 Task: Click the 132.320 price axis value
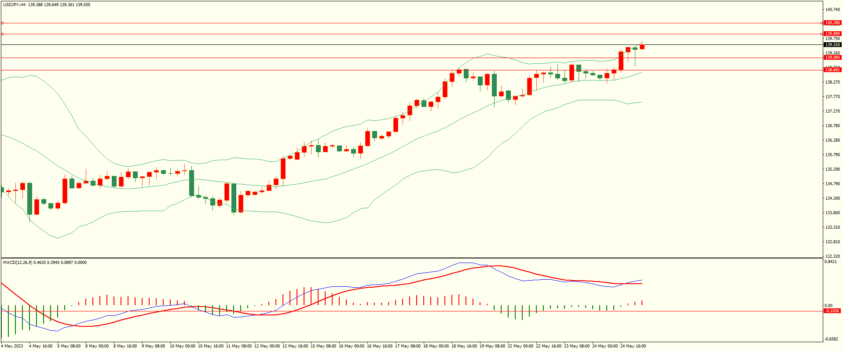pos(832,256)
